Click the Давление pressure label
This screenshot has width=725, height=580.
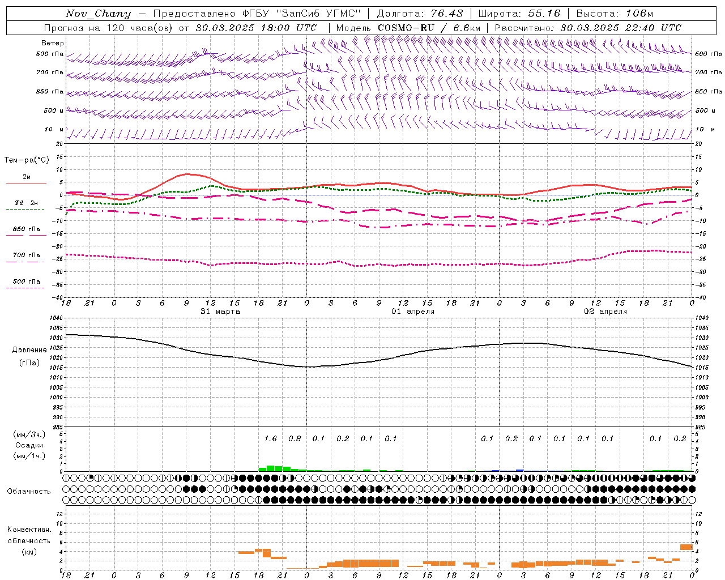(x=29, y=350)
